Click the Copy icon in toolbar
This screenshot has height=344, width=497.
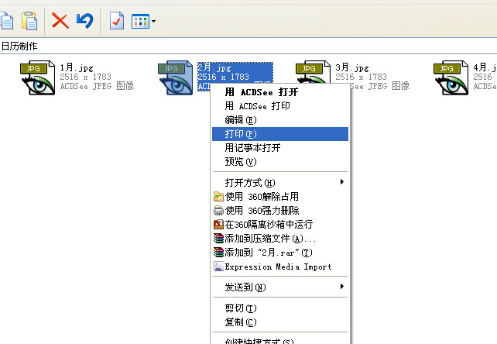[6, 21]
